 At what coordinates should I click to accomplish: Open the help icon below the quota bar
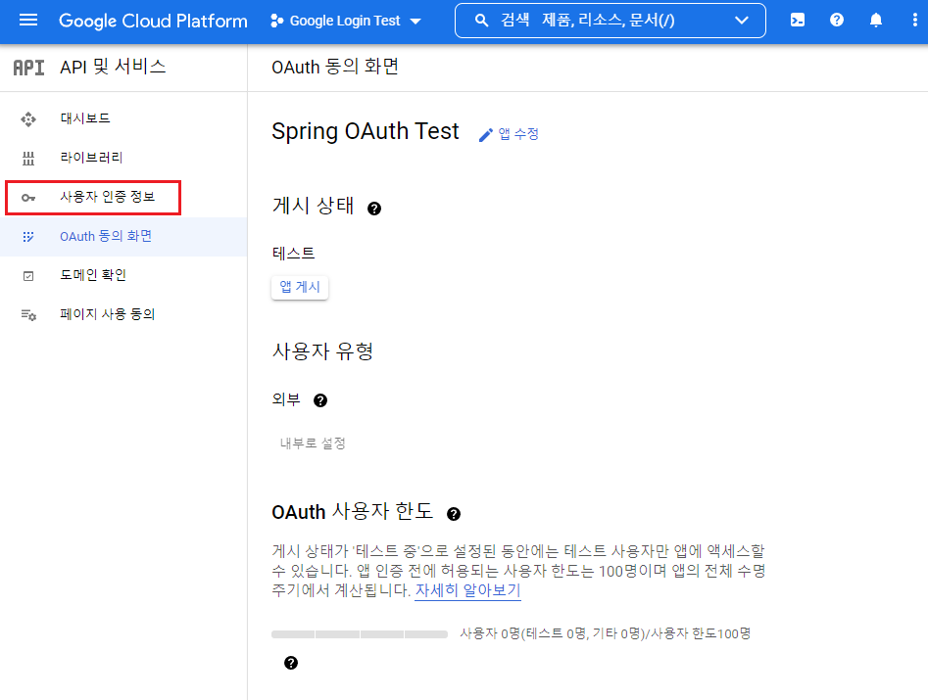point(291,663)
